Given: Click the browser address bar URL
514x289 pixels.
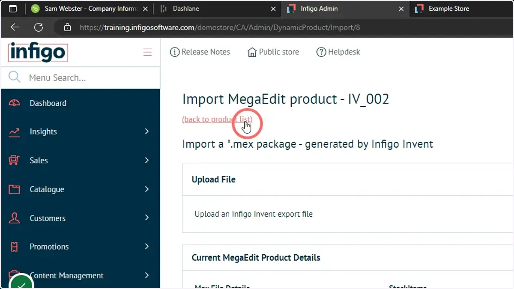Looking at the screenshot, I should click(x=220, y=27).
